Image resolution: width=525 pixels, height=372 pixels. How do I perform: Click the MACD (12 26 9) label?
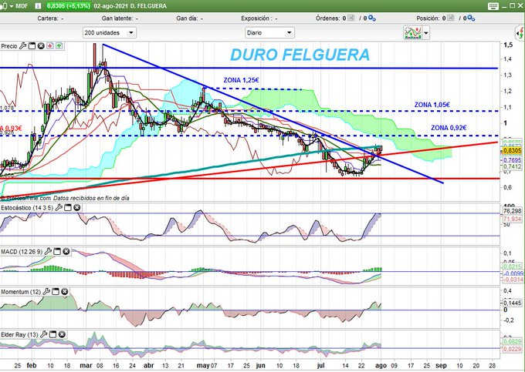[22, 251]
